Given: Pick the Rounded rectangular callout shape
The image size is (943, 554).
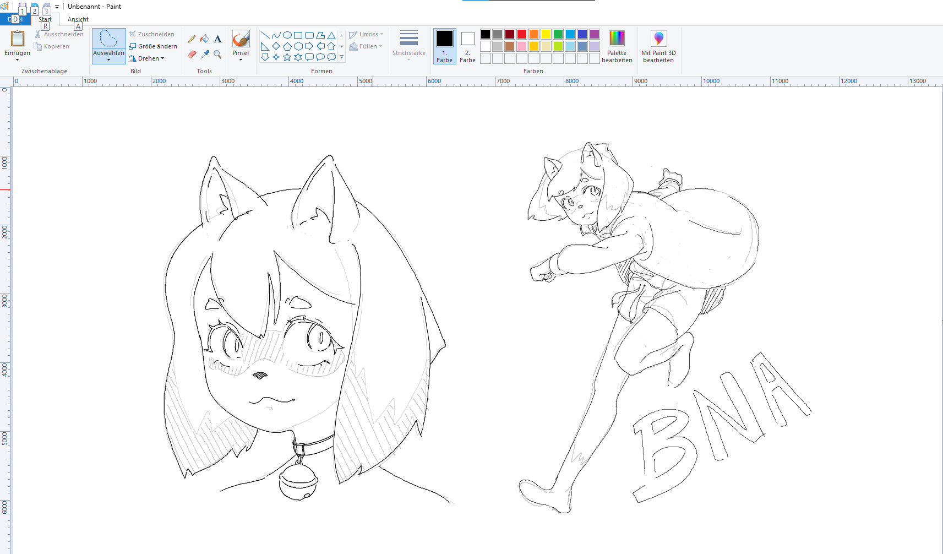Looking at the screenshot, I should coord(309,57).
